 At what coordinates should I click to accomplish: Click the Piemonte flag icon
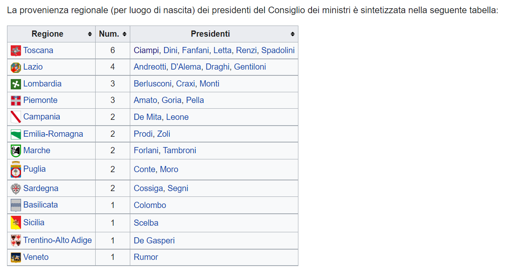click(x=16, y=100)
